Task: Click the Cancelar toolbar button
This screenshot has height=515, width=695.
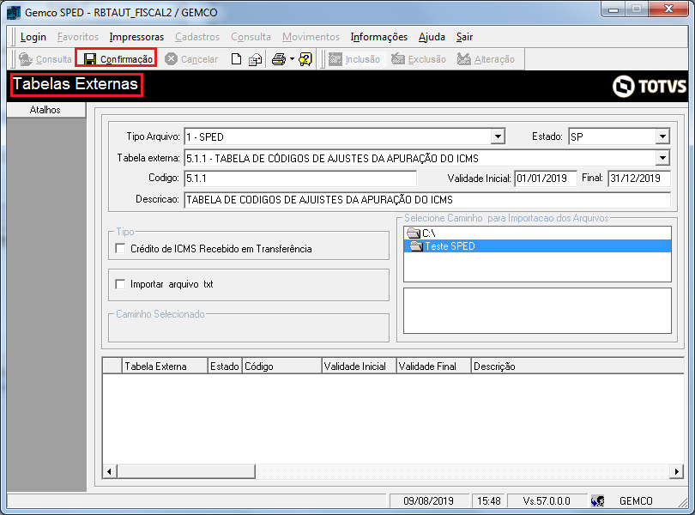Action: click(x=191, y=59)
